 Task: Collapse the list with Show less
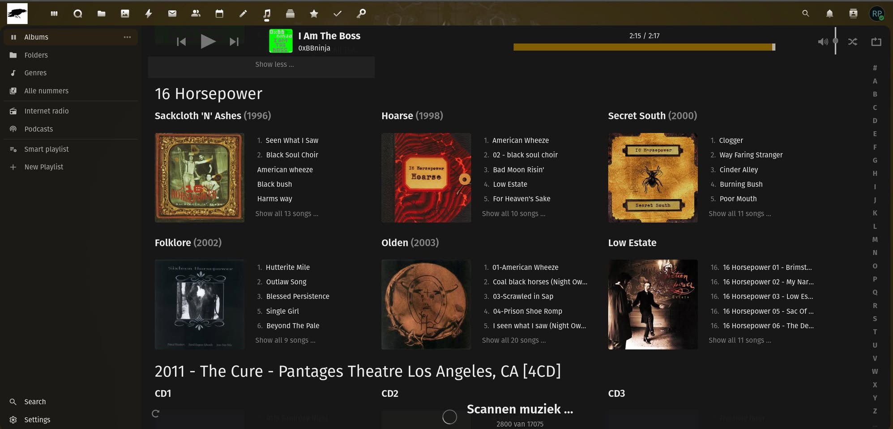(x=274, y=64)
